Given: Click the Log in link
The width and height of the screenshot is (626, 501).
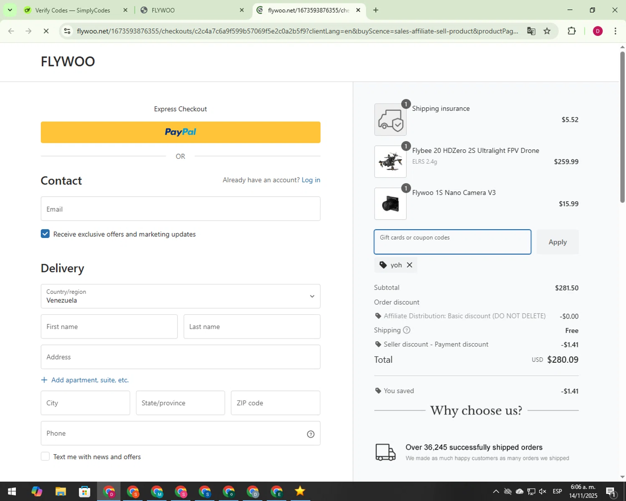Looking at the screenshot, I should (311, 180).
